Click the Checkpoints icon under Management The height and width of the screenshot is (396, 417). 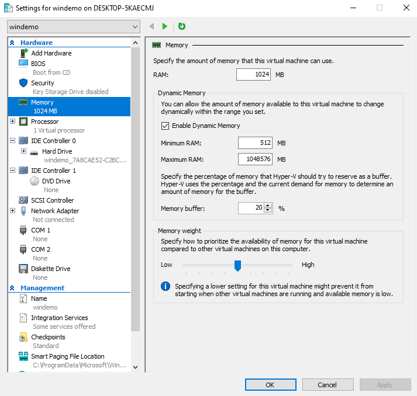tap(23, 337)
